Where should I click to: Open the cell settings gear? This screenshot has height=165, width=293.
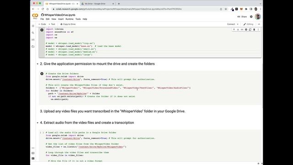point(246,29)
